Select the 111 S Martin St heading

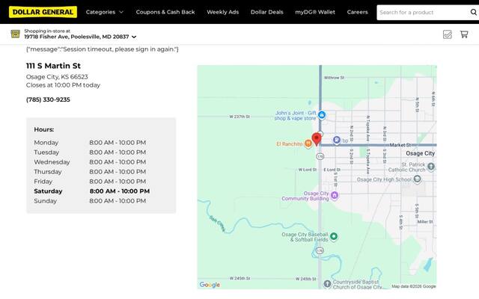click(53, 66)
